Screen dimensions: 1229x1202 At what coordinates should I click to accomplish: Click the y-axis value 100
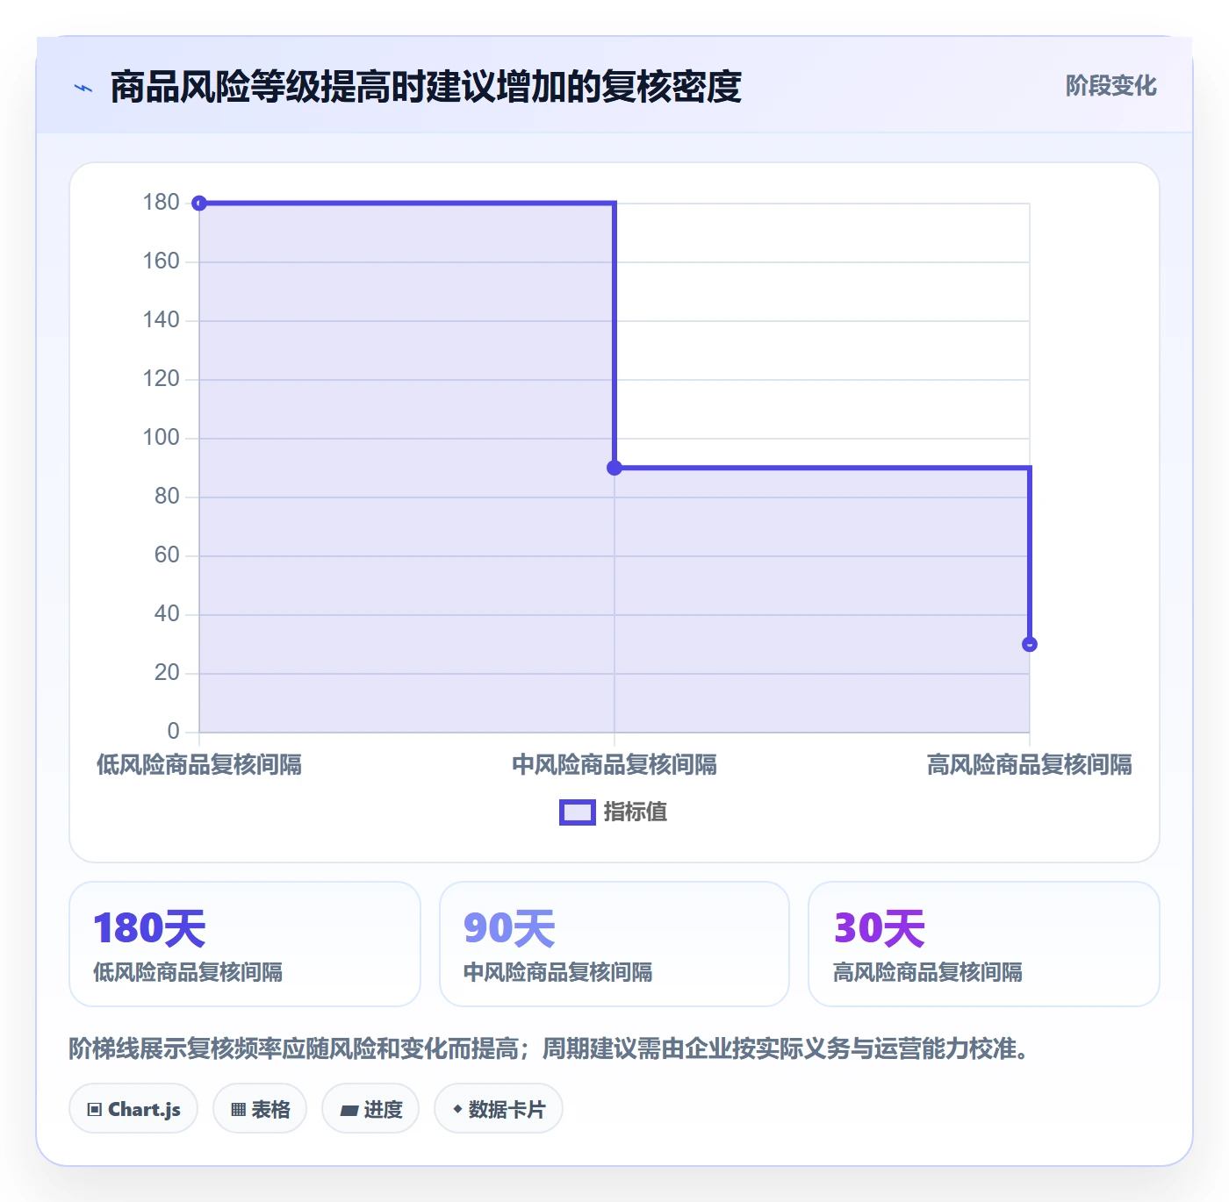tap(162, 438)
